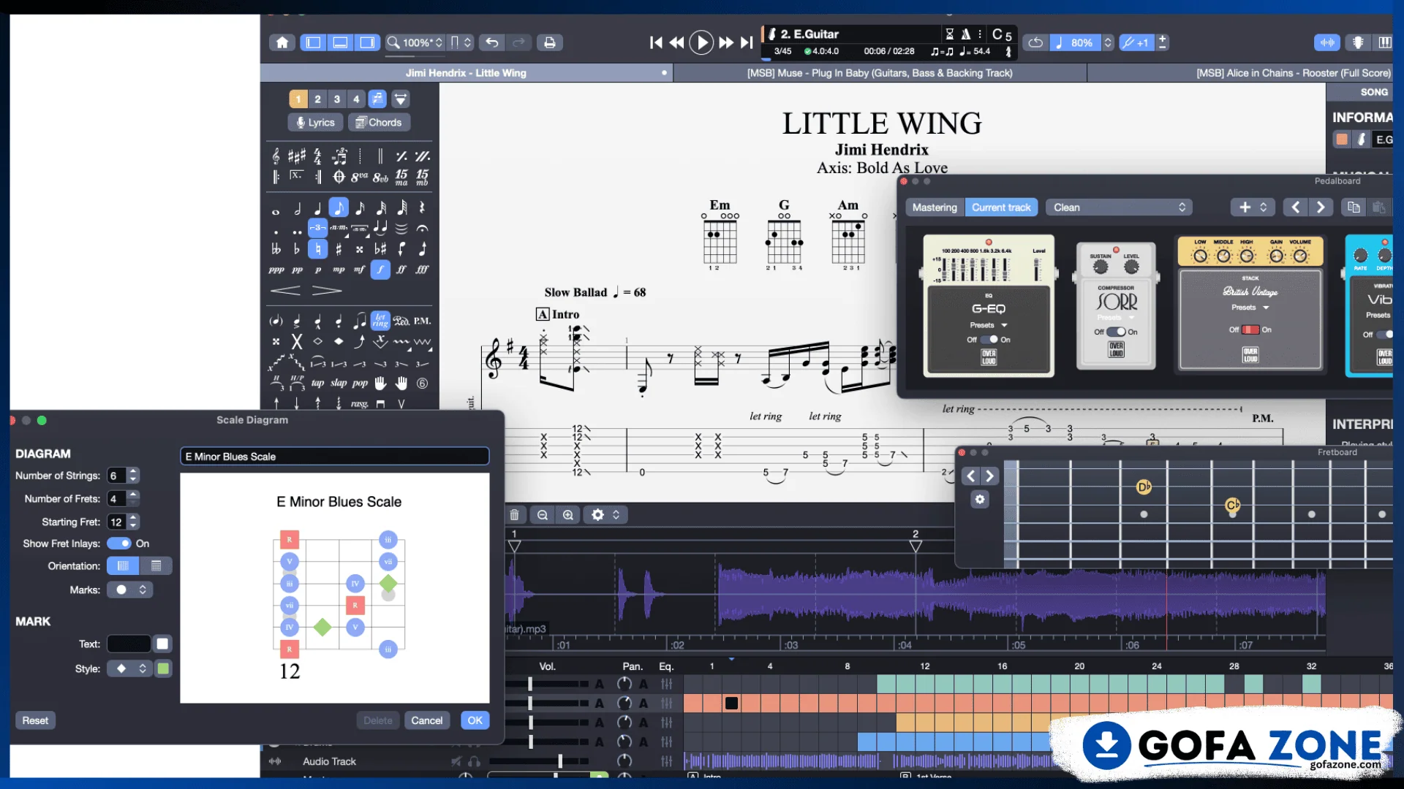Viewport: 1404px width, 789px height.
Task: Add a crescendo hairpin
Action: coord(285,291)
